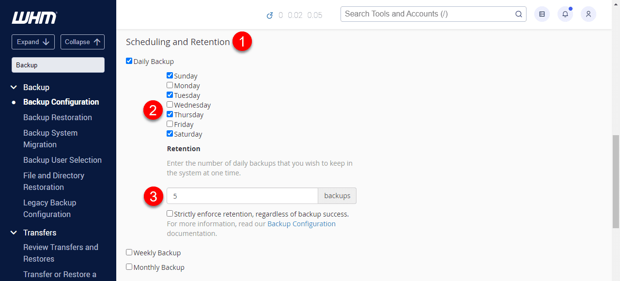Click the daily backup retention number field
Viewport: 620px width, 281px height.
click(x=242, y=195)
